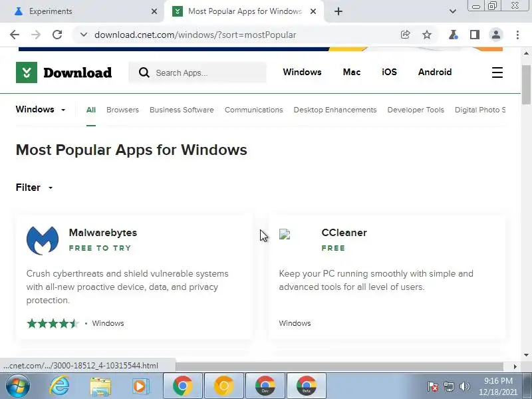
Task: Open the iOS platform link
Action: coord(389,72)
